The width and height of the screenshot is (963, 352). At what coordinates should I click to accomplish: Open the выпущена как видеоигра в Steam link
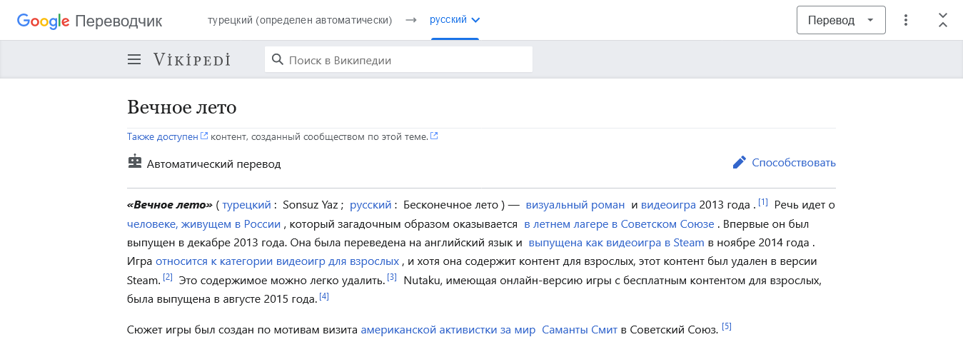tap(616, 243)
